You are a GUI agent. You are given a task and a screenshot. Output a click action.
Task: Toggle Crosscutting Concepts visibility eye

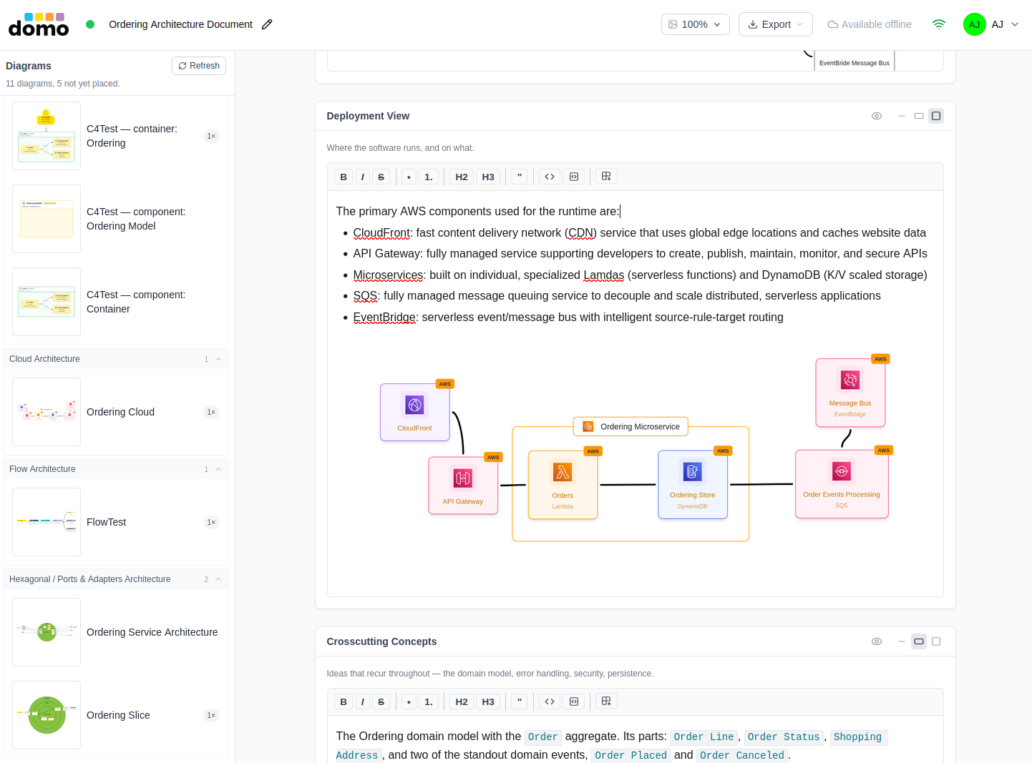(877, 641)
